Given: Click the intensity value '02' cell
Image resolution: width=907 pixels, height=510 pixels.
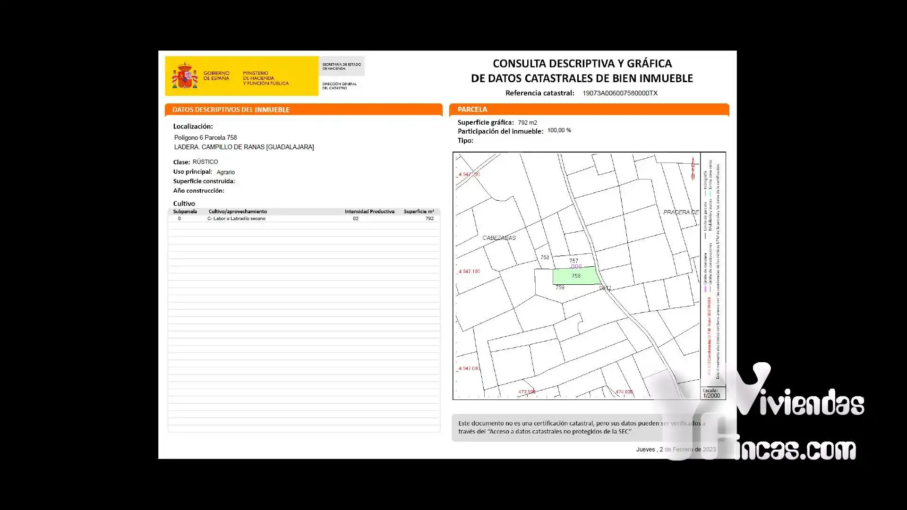Looking at the screenshot, I should (x=356, y=219).
